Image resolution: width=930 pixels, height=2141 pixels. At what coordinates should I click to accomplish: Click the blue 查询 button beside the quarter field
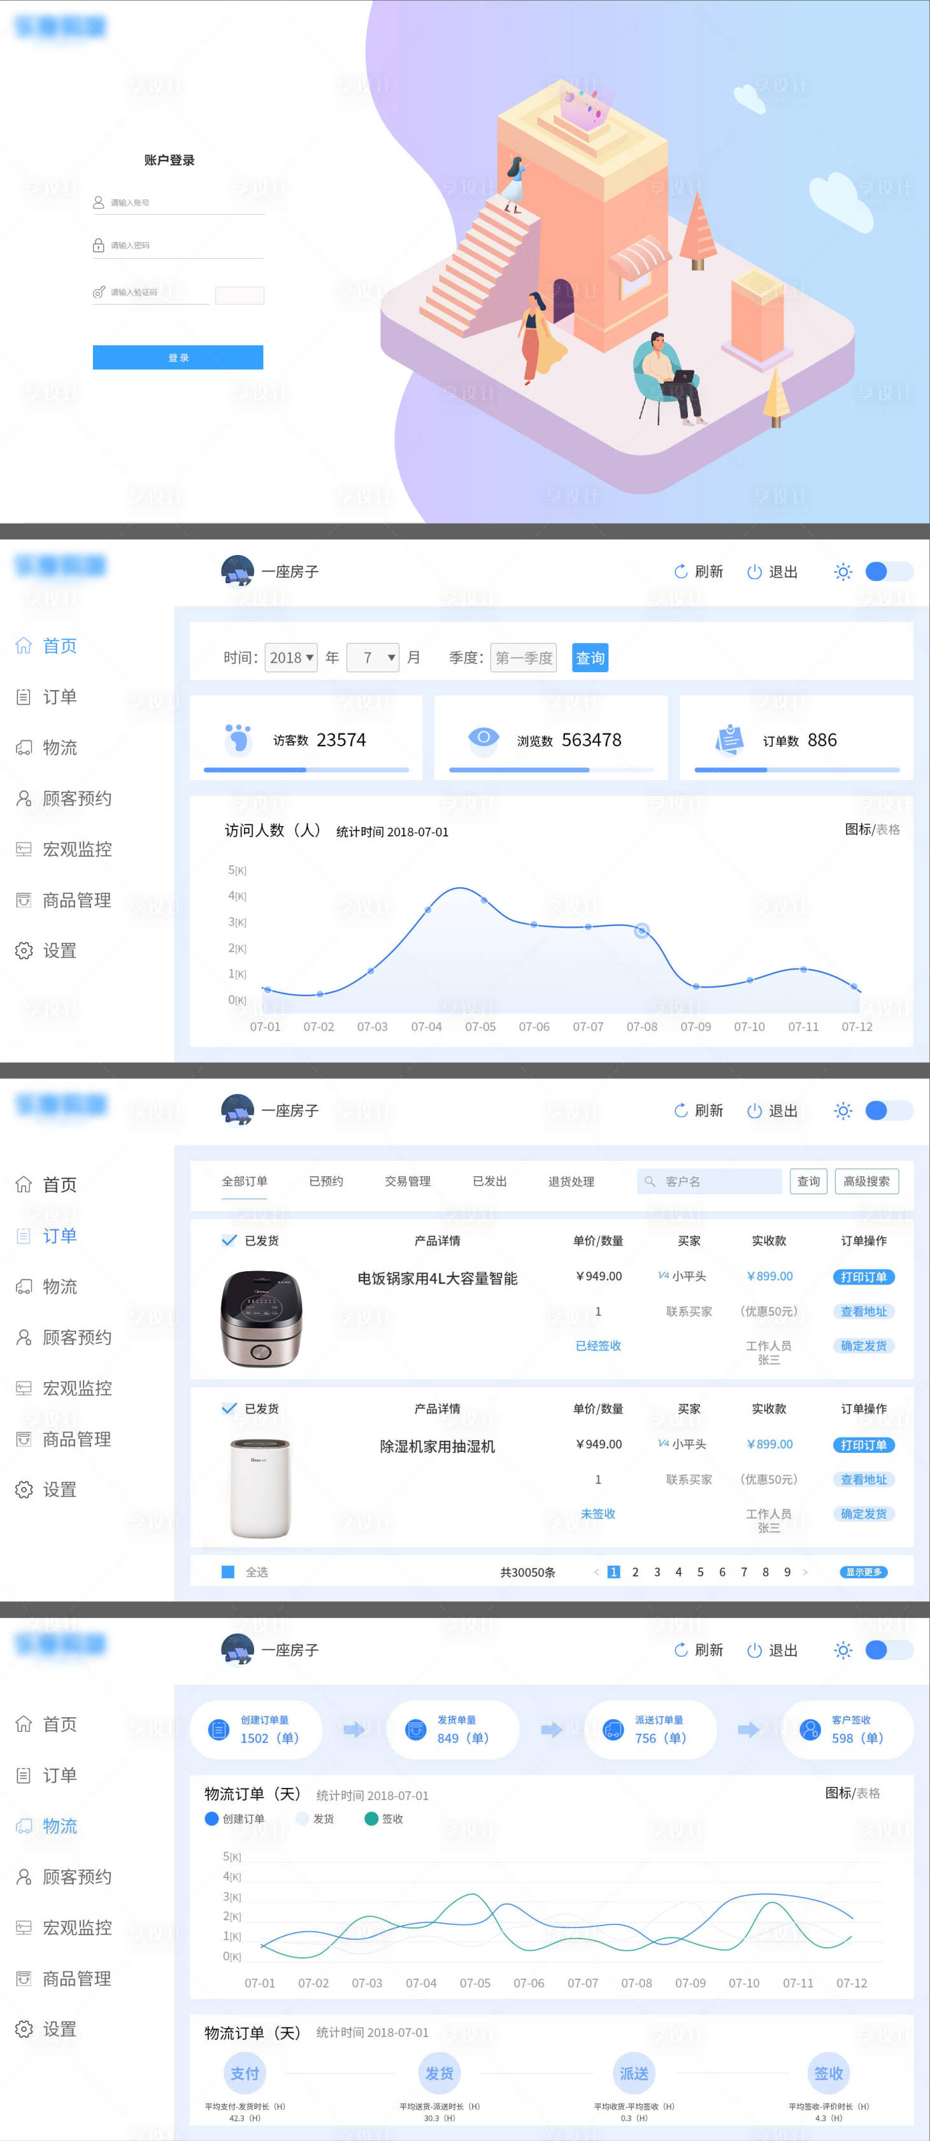click(x=590, y=658)
